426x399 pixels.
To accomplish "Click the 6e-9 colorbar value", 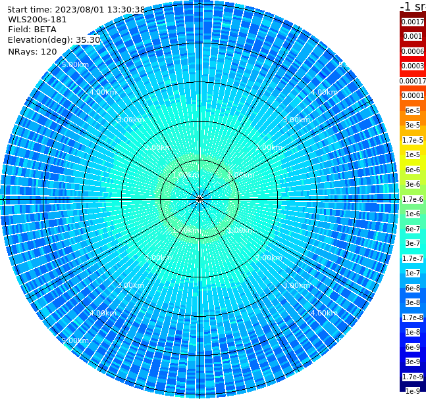I will coord(413,347).
